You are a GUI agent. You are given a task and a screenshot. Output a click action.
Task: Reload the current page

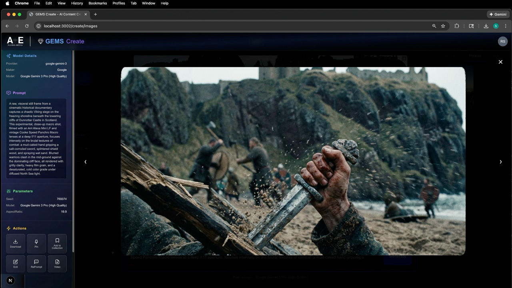(x=27, y=26)
